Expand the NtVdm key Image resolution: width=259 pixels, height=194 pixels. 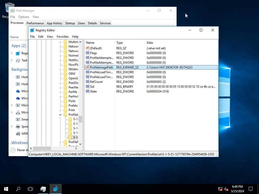(60, 69)
